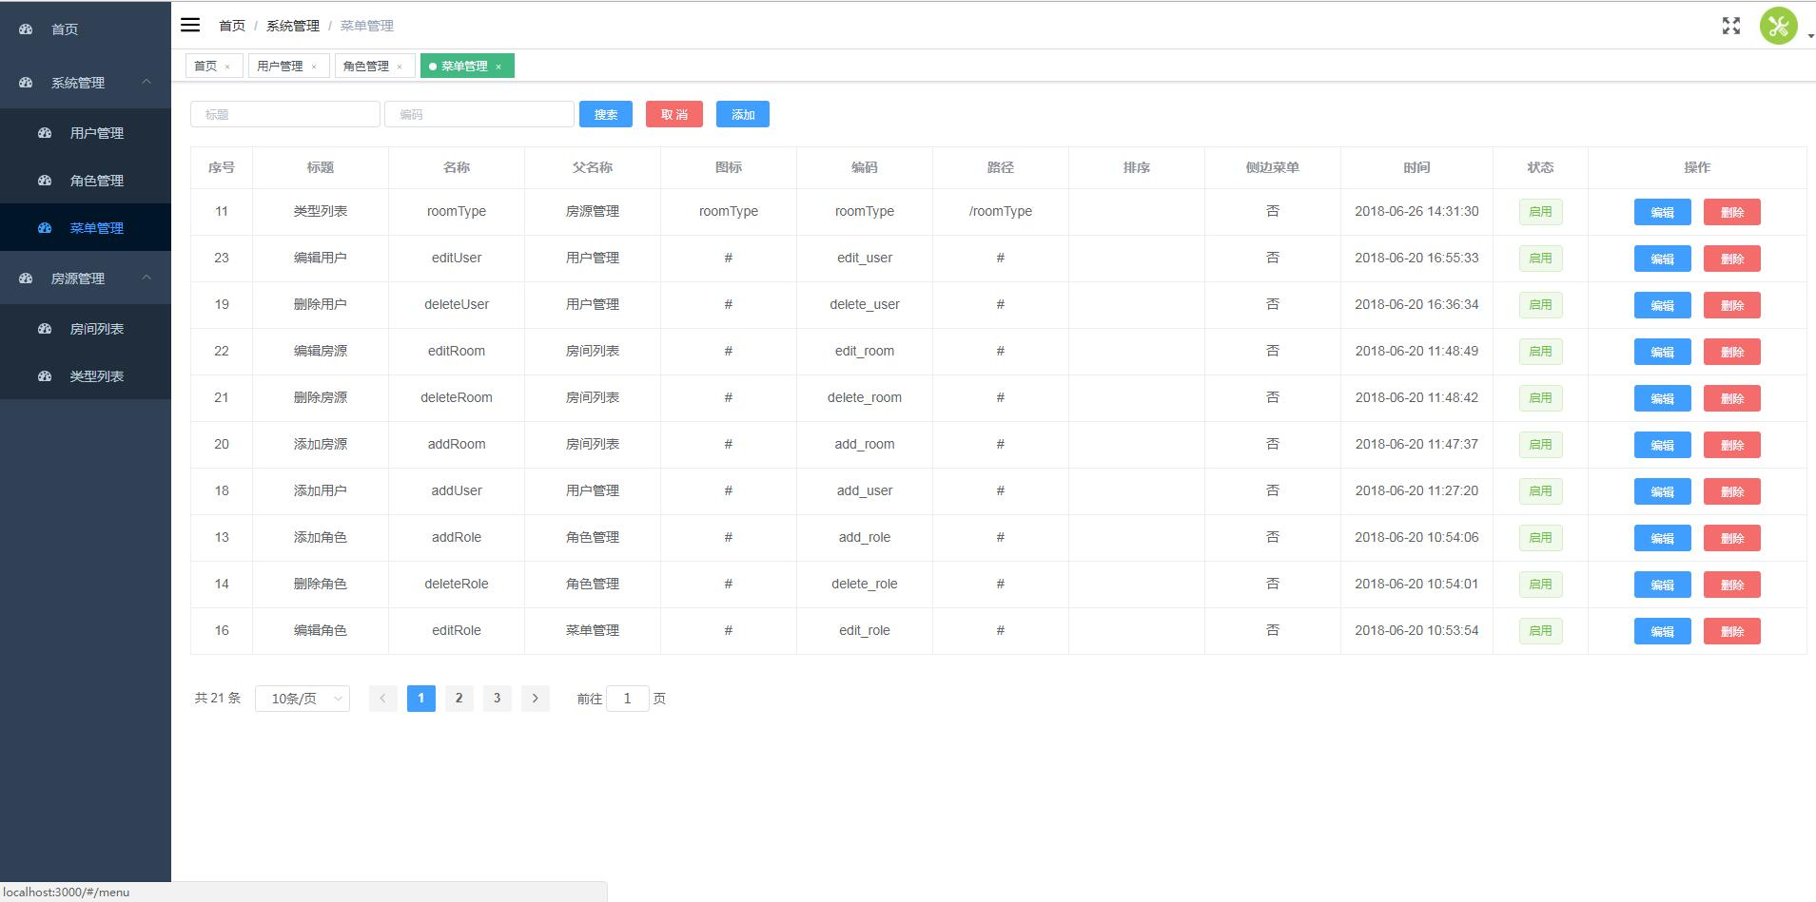
Task: Open dropdown caret beside user avatar
Action: (x=1810, y=36)
